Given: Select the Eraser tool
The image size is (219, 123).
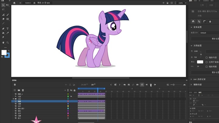Looking at the screenshot, I should 3,19.
